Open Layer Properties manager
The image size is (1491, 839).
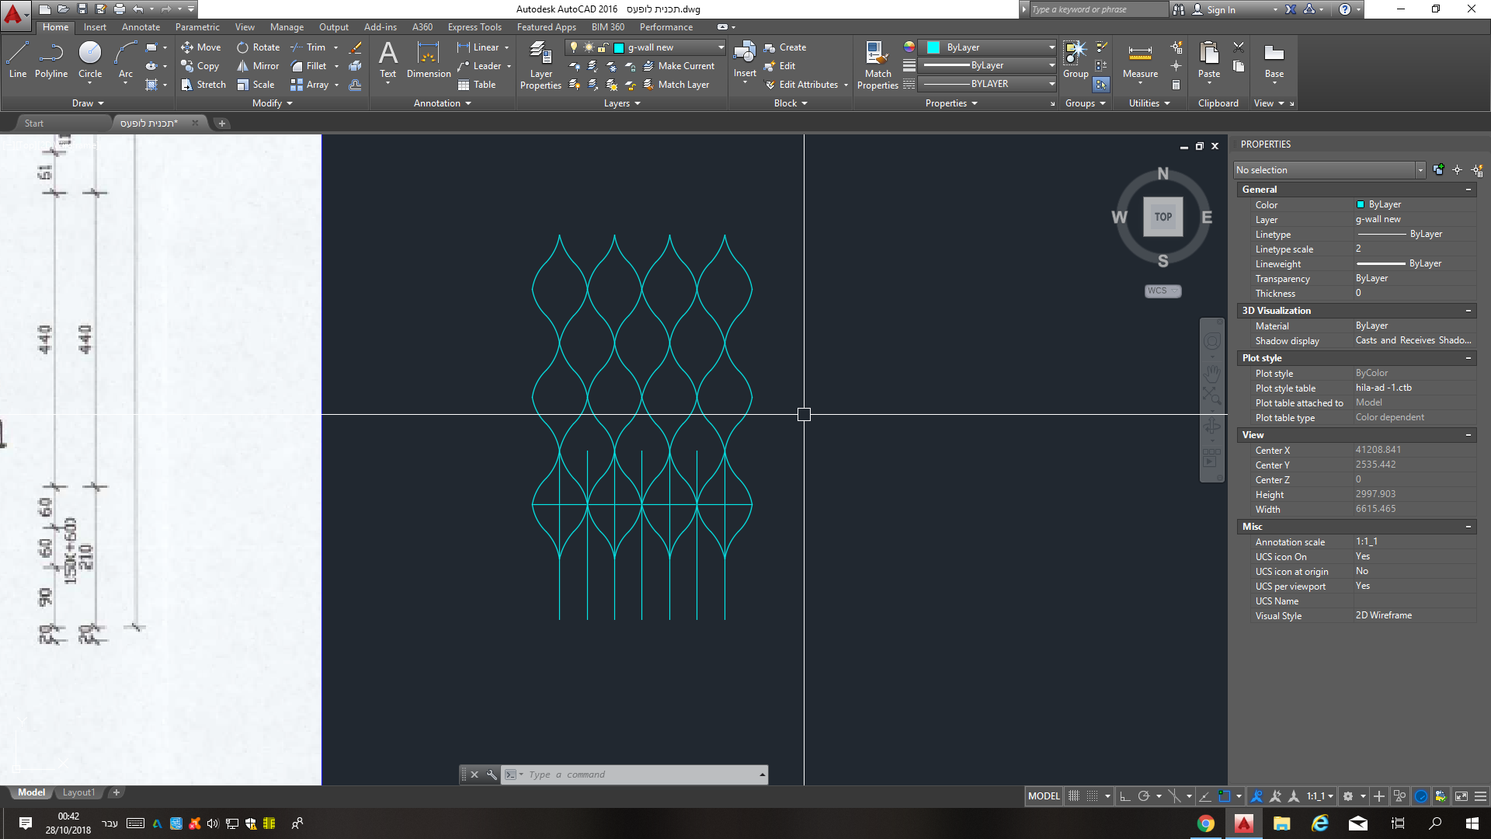tap(540, 65)
